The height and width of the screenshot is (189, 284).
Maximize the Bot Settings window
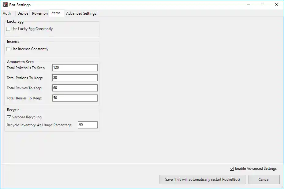263,5
